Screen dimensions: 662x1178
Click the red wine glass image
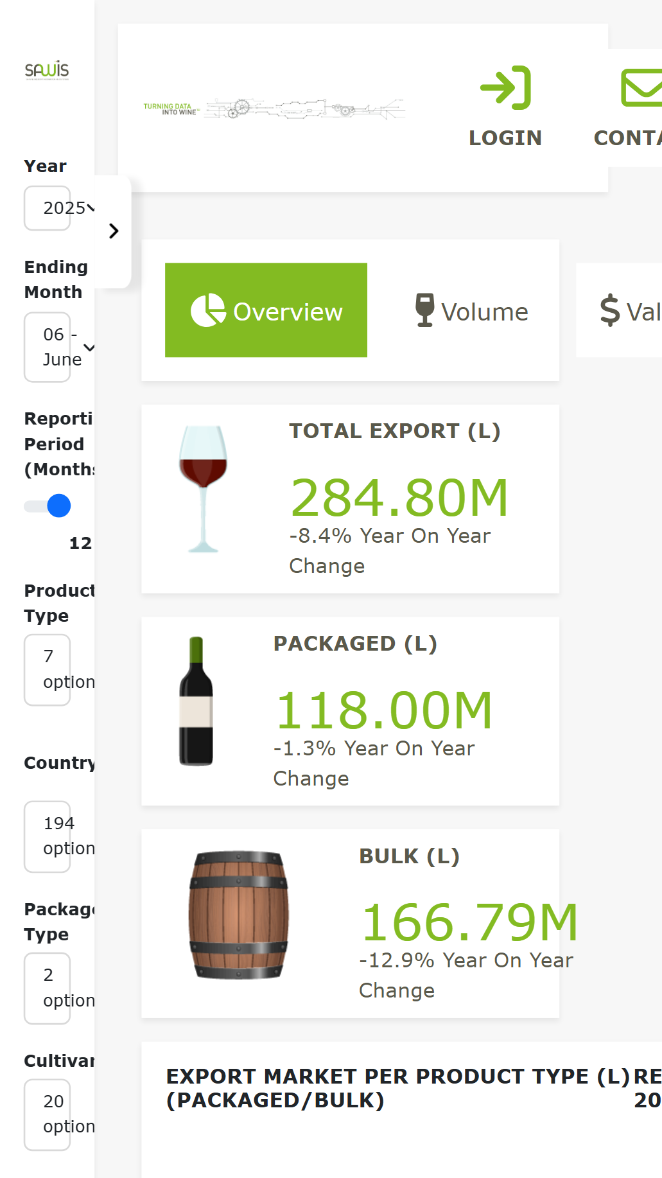[x=204, y=489]
